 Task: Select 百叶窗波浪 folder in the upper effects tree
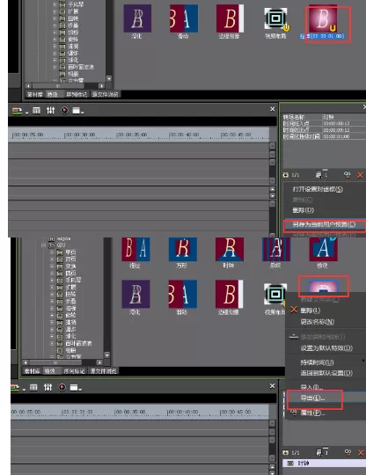point(81,67)
